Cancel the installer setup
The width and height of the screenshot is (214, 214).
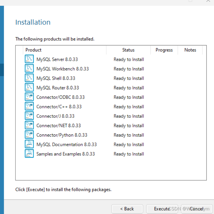pos(197,209)
